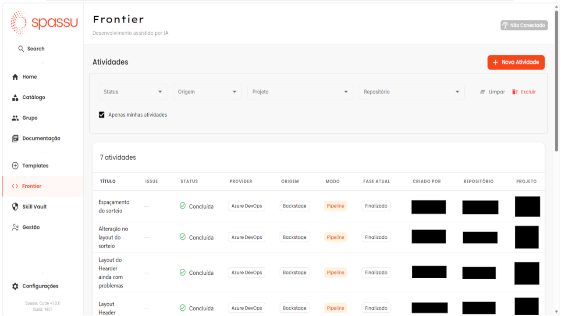The width and height of the screenshot is (561, 316).
Task: Expand the Projeto filter dropdown
Action: pos(300,92)
